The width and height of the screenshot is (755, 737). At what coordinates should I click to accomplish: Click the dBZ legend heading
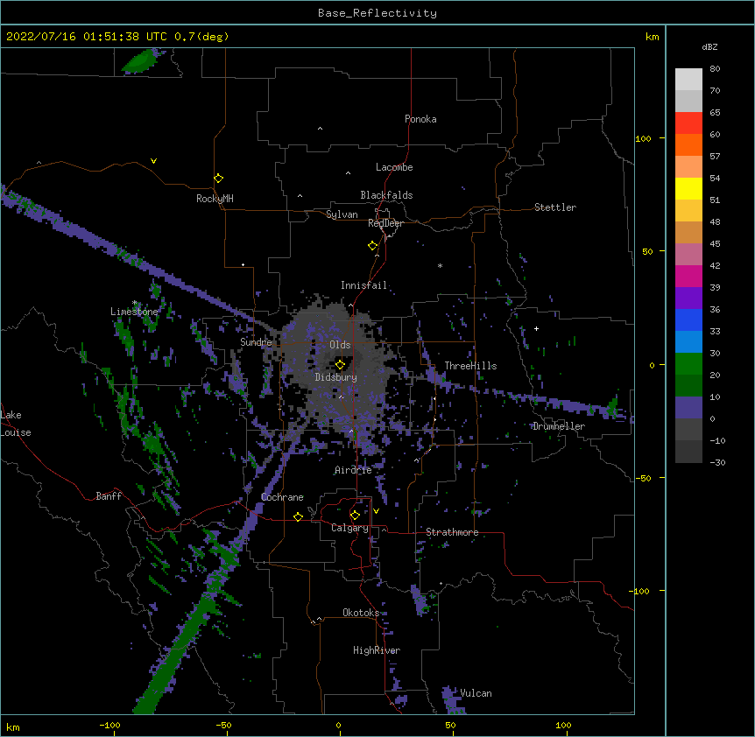[709, 46]
